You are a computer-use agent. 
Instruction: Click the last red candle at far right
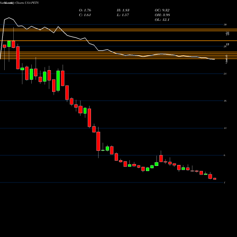pyautogui.click(x=215, y=179)
